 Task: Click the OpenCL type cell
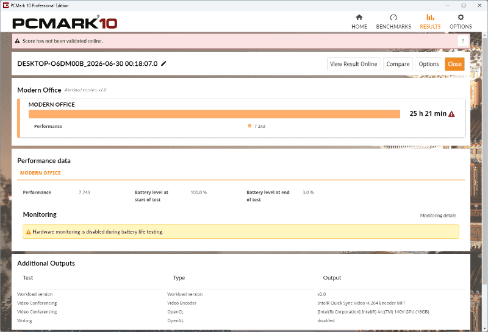pos(175,312)
